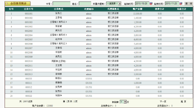Select card number 0002008
This screenshot has height=108, width=194.
click(x=28, y=53)
